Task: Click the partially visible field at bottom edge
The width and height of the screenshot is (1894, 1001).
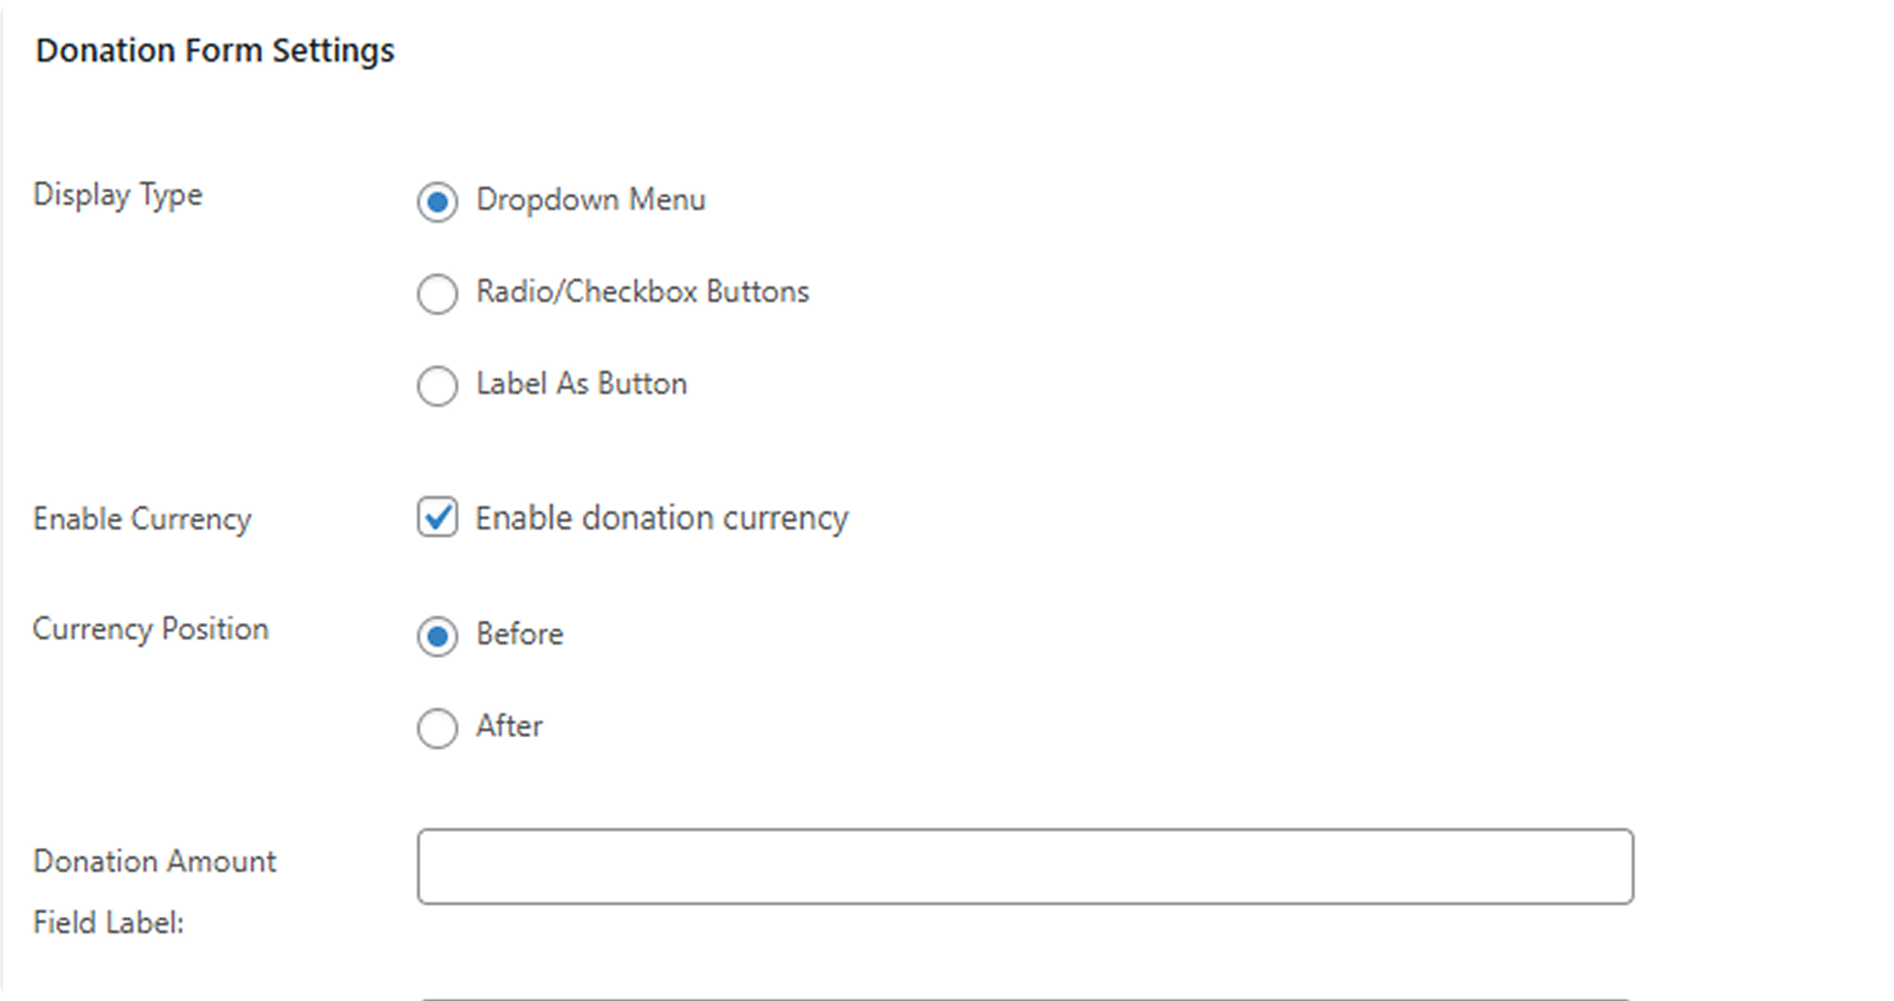Action: click(1024, 998)
